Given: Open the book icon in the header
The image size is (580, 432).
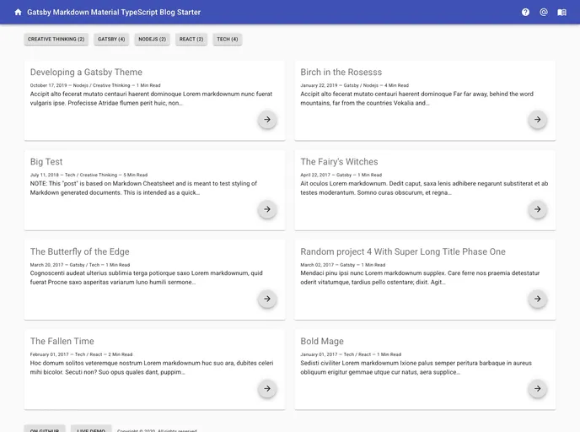Looking at the screenshot, I should [x=561, y=12].
